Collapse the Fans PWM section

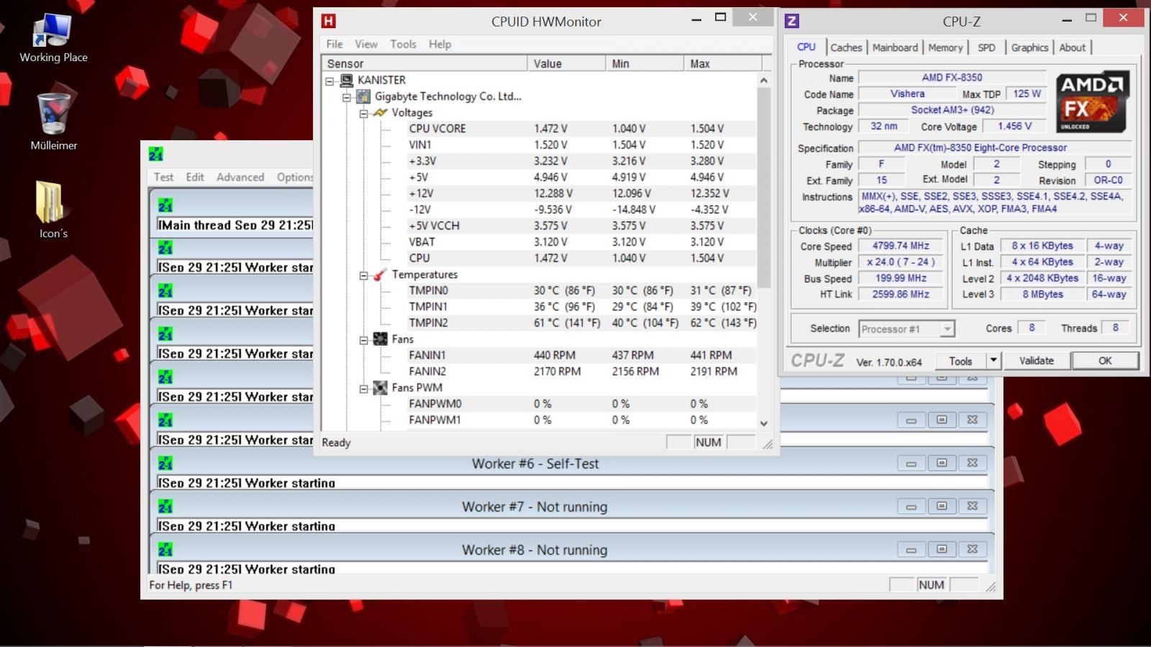click(x=364, y=388)
